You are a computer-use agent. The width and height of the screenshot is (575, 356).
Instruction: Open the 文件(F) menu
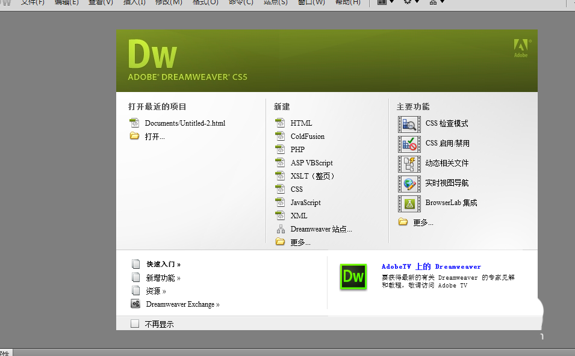33,2
